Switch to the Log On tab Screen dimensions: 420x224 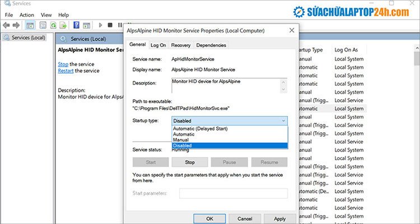[x=158, y=45]
